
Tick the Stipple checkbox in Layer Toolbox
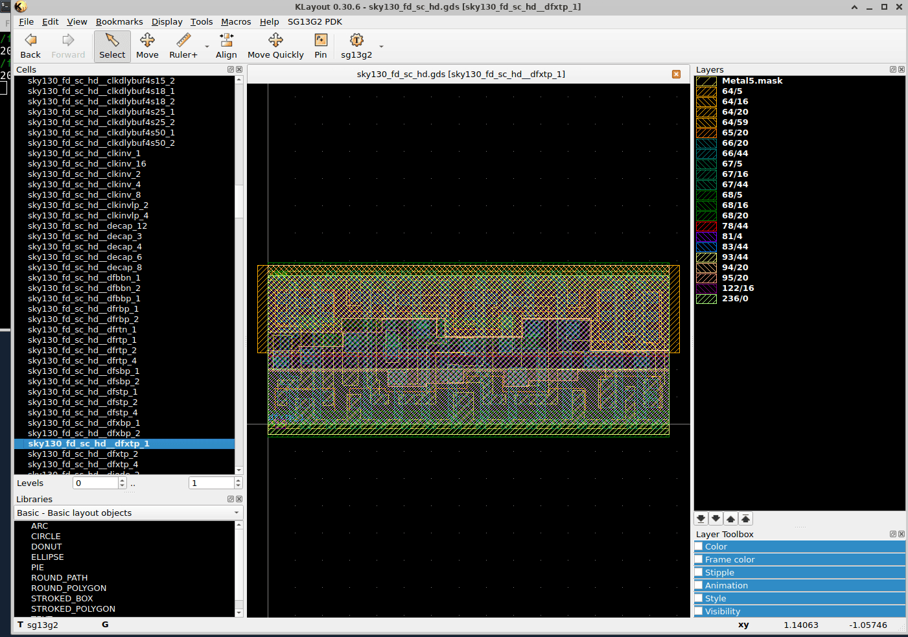(x=699, y=572)
